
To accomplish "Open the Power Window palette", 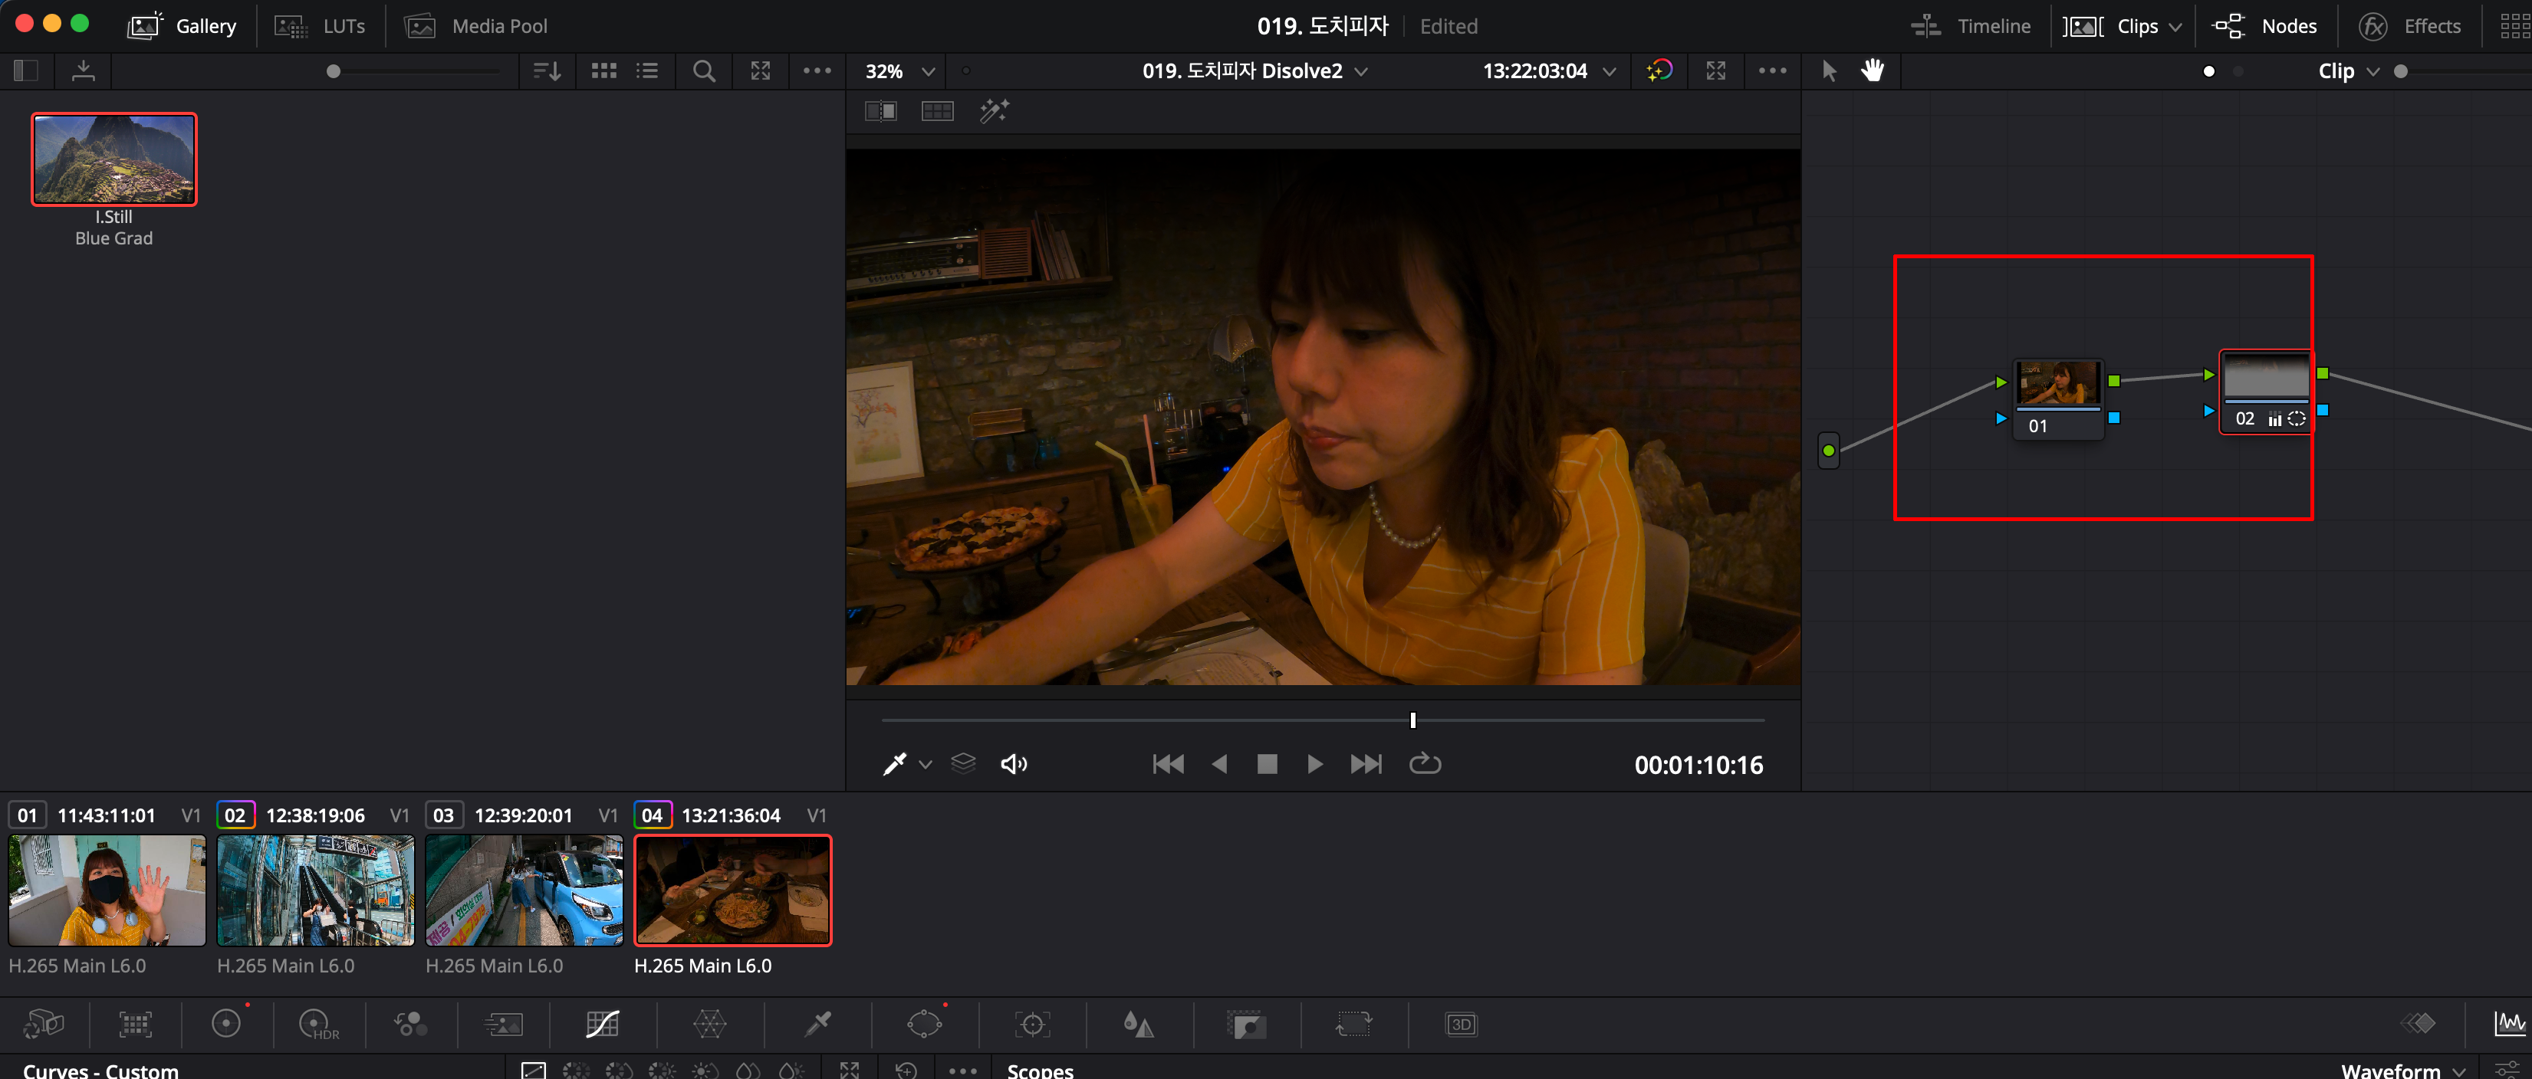I will [x=924, y=1025].
